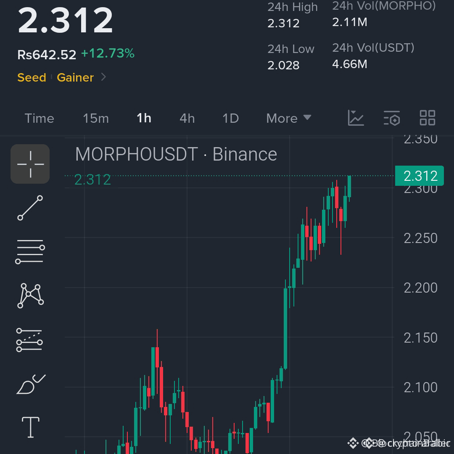Screen dimensions: 454x454
Task: Switch to 15m chart interval
Action: pos(96,118)
